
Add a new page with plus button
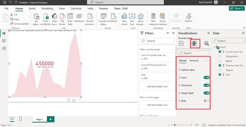click(x=51, y=119)
